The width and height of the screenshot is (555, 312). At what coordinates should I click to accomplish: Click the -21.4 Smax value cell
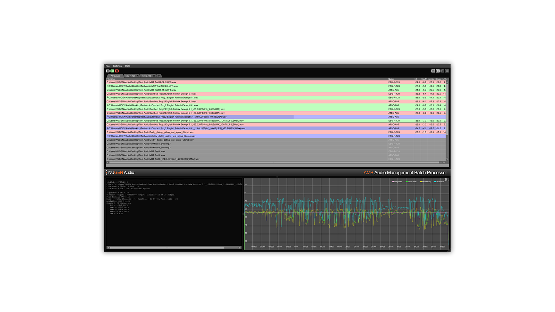(x=438, y=105)
